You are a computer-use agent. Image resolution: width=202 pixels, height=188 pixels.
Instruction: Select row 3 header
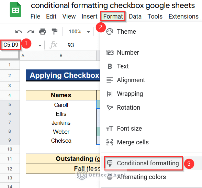[10, 86]
